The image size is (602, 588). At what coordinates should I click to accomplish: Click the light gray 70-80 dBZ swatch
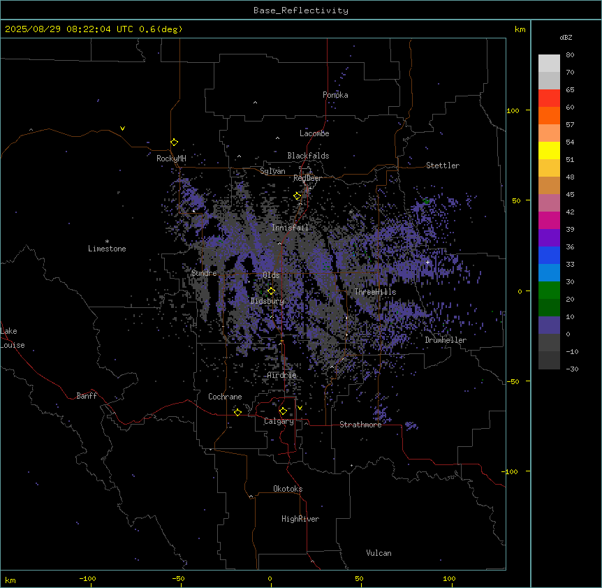[x=549, y=64]
